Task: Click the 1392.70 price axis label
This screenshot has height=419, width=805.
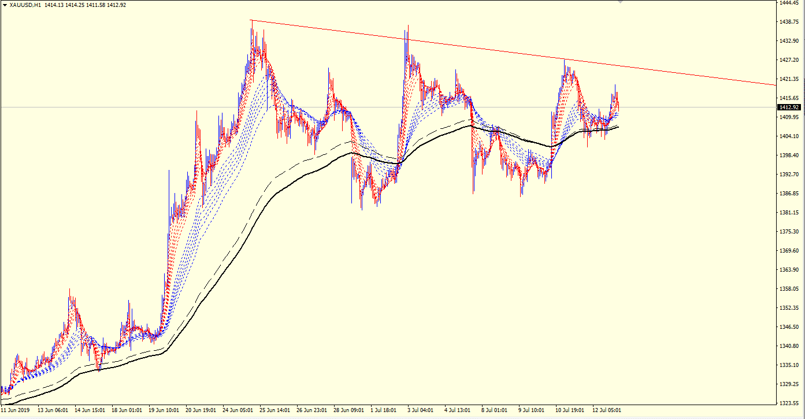Action: (x=789, y=175)
